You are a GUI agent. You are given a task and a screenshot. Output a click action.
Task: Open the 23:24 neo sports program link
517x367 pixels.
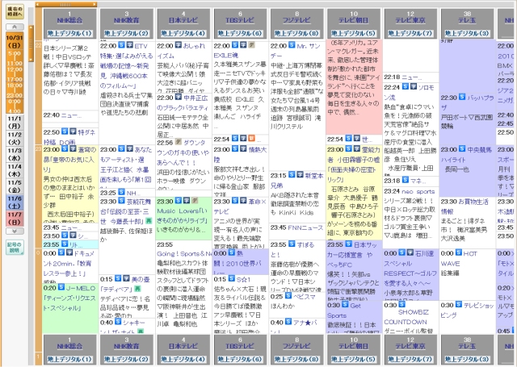pyautogui.click(x=418, y=191)
